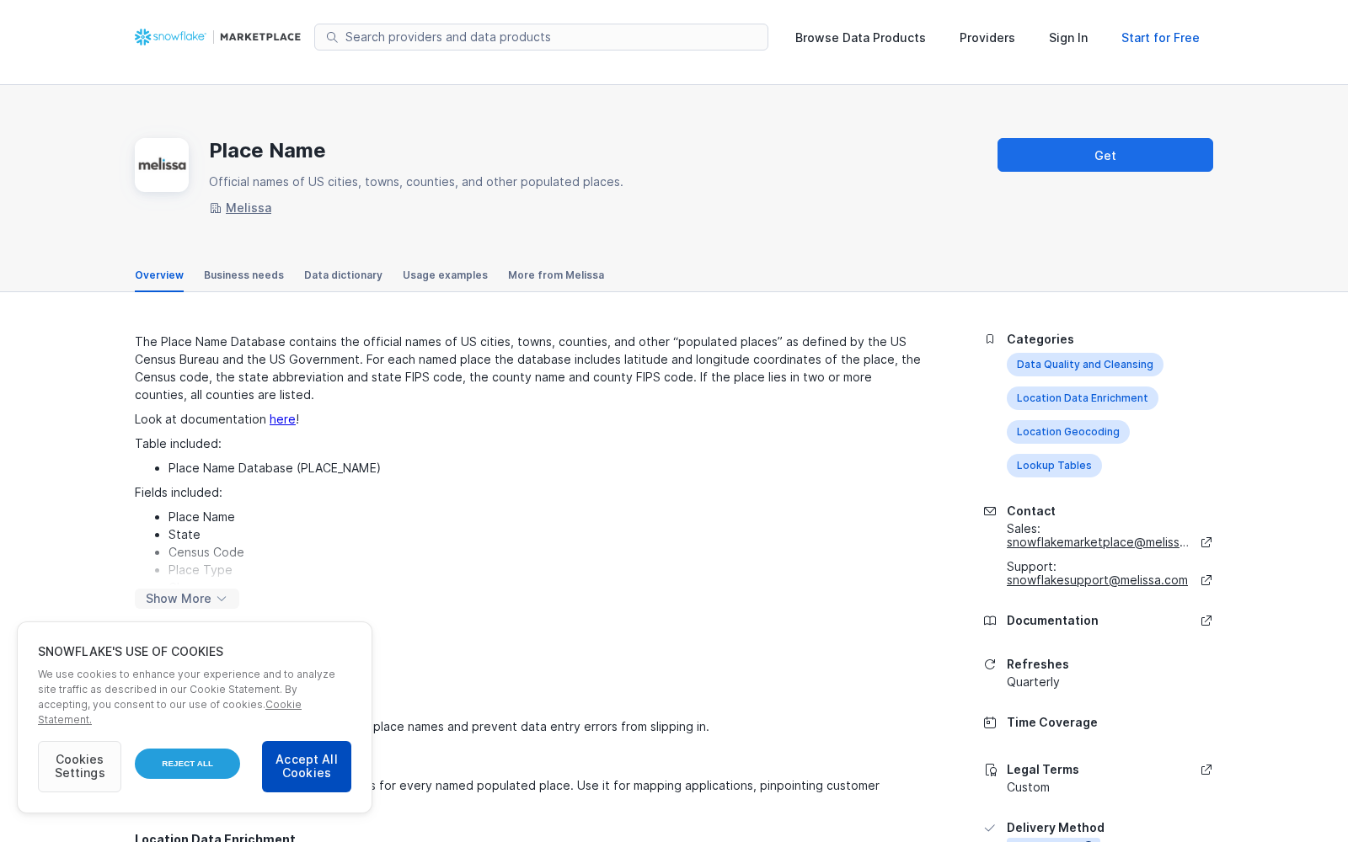Click the 'Quarterly' refresh value
This screenshot has width=1348, height=842.
(1033, 682)
